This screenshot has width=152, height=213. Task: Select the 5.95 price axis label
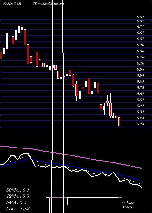(x=140, y=75)
